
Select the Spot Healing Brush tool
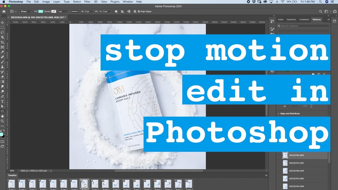click(2, 57)
